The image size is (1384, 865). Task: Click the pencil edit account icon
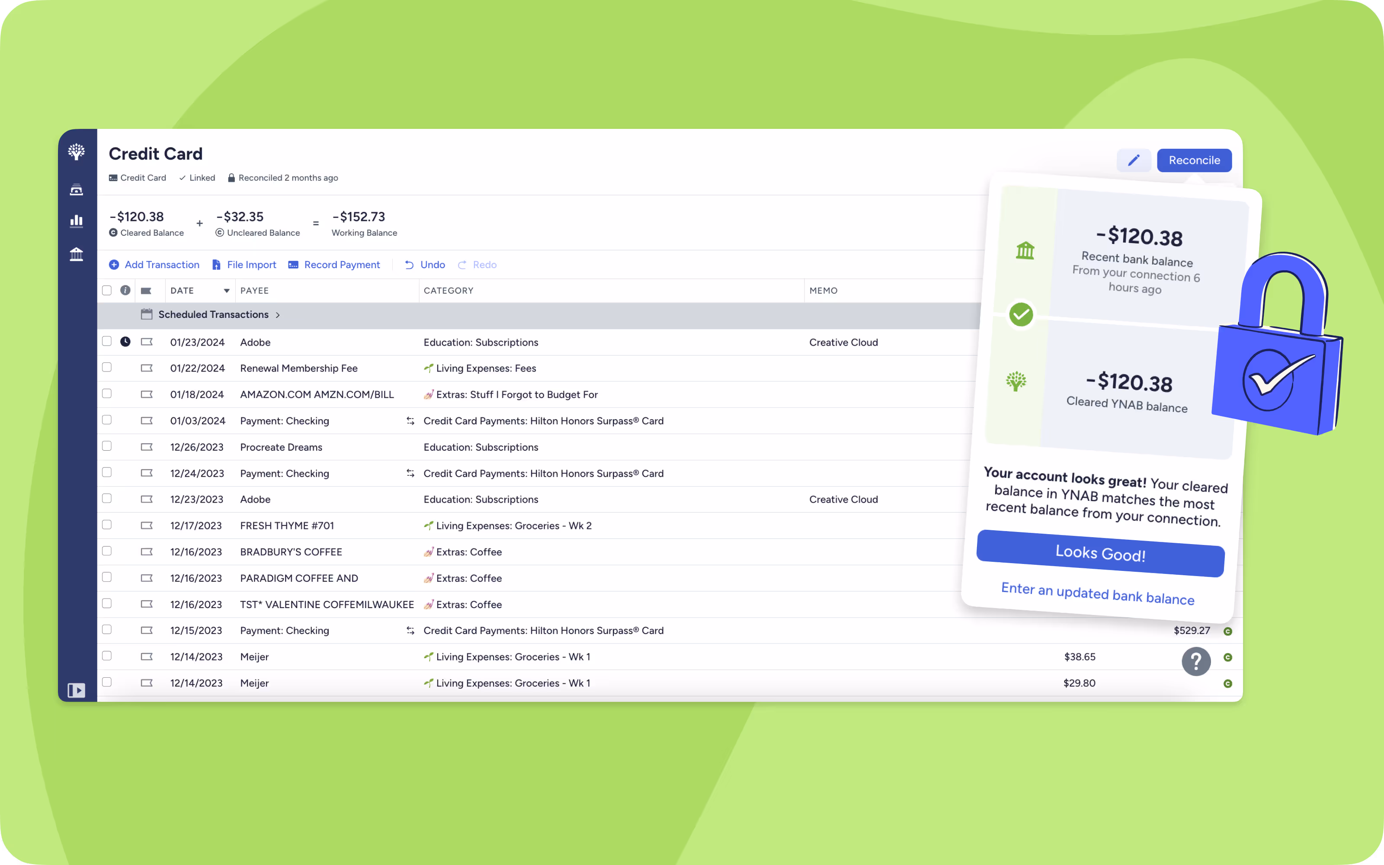click(x=1134, y=160)
